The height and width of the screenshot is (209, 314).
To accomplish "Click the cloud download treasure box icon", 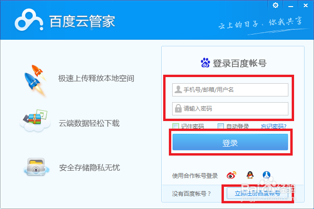I will tap(35, 121).
